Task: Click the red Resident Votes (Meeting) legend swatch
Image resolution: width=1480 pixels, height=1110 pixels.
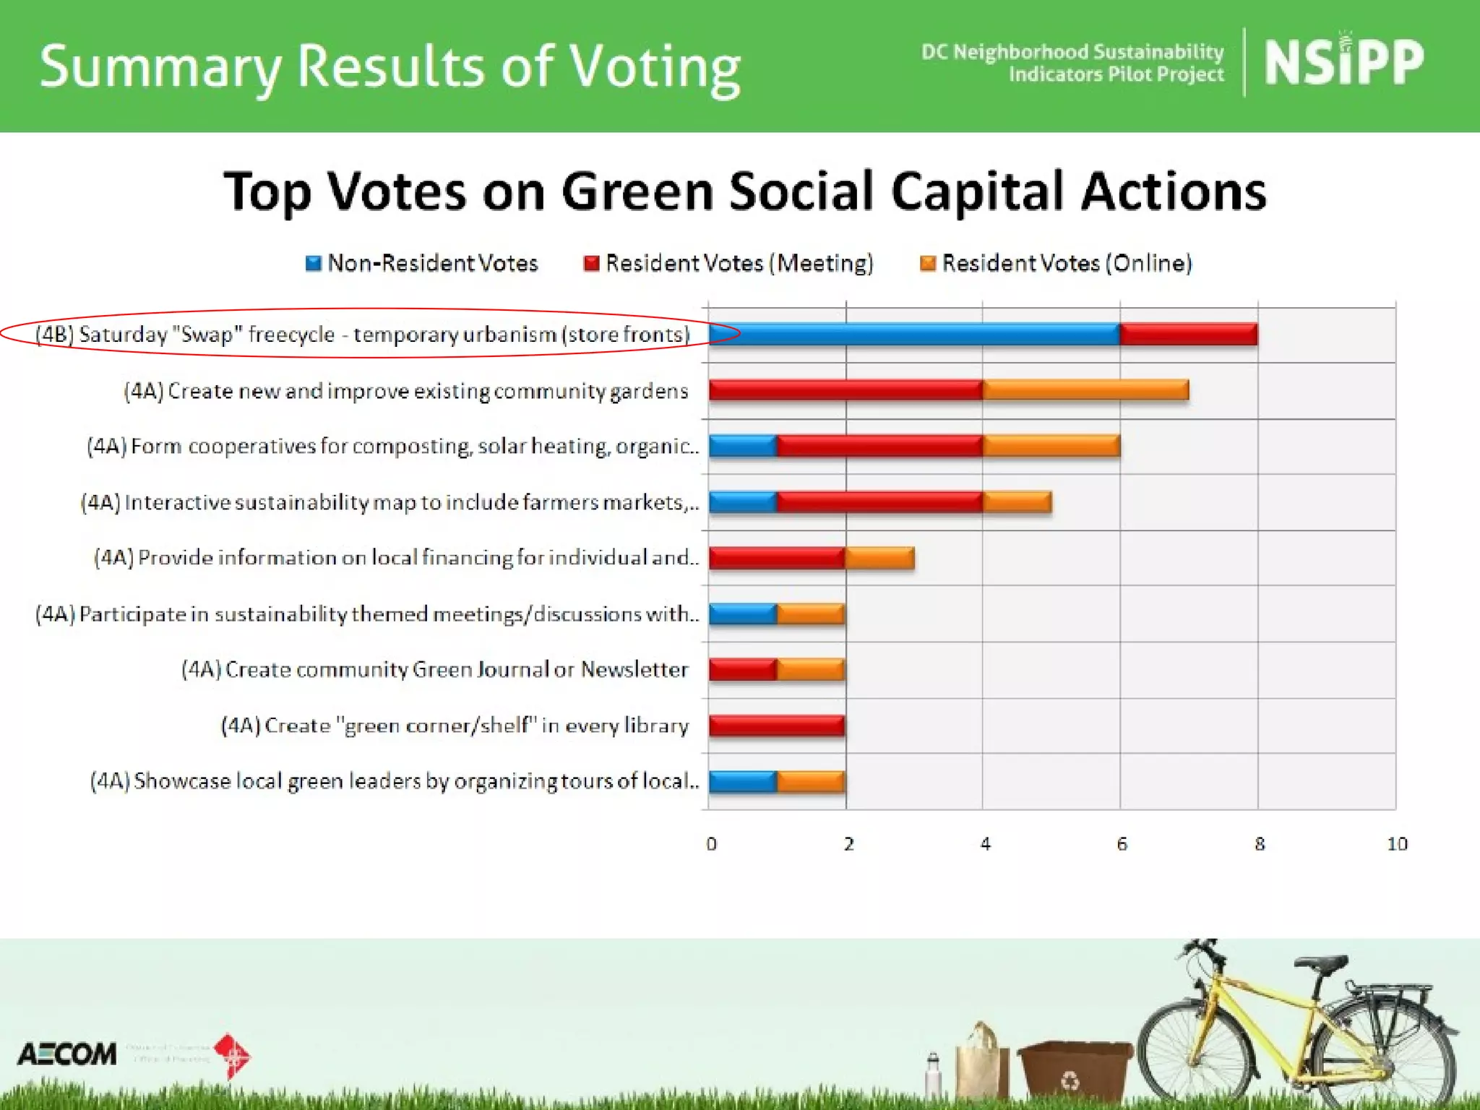Action: tap(591, 264)
